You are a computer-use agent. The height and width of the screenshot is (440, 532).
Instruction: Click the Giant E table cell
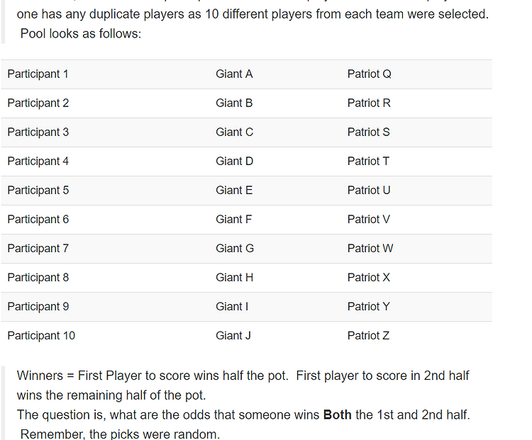tap(275, 191)
